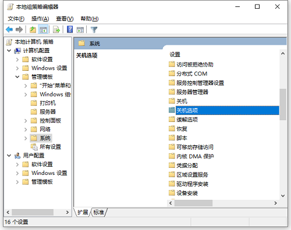The height and width of the screenshot is (230, 291).
Task: Expand 管理模板 under 用户配置
Action: 17,182
